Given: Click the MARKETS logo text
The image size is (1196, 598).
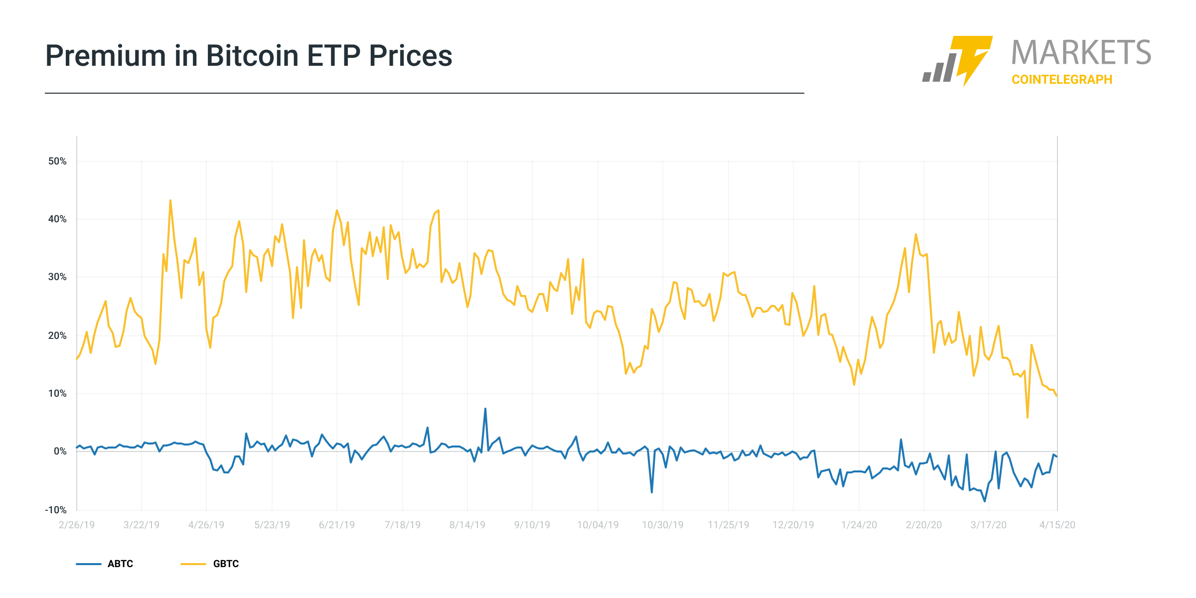Looking at the screenshot, I should pos(1081,53).
